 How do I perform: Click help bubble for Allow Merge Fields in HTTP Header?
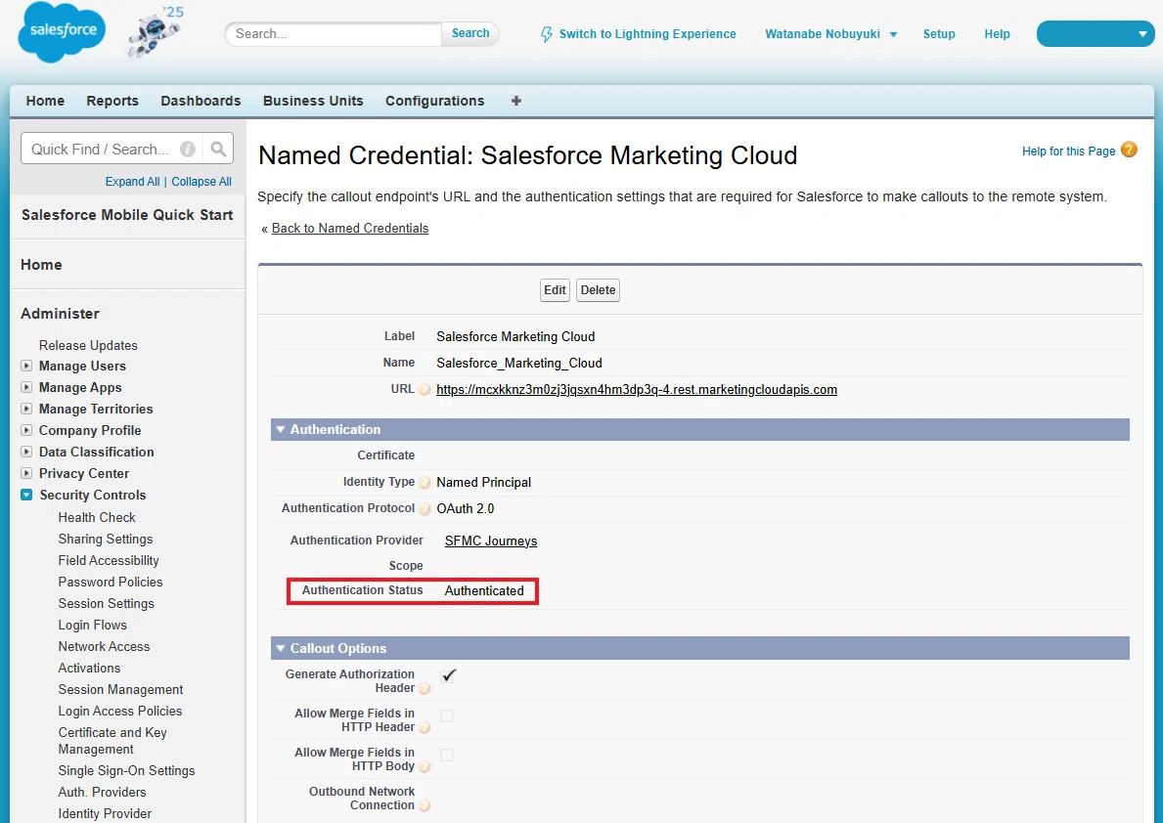click(x=425, y=728)
